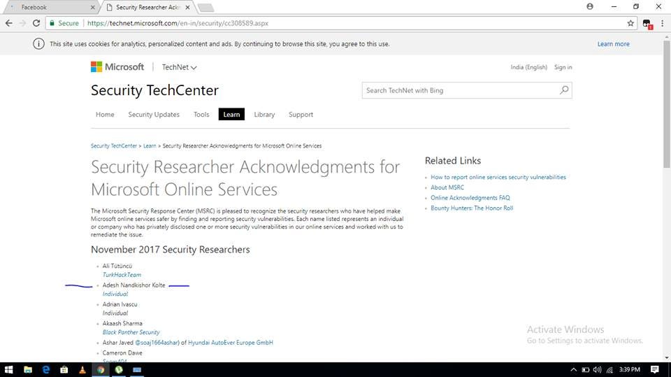Expand the TechNet dropdown
The image size is (671, 377).
coord(179,67)
